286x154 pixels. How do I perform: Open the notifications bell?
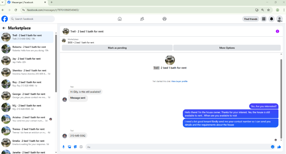[271, 19]
